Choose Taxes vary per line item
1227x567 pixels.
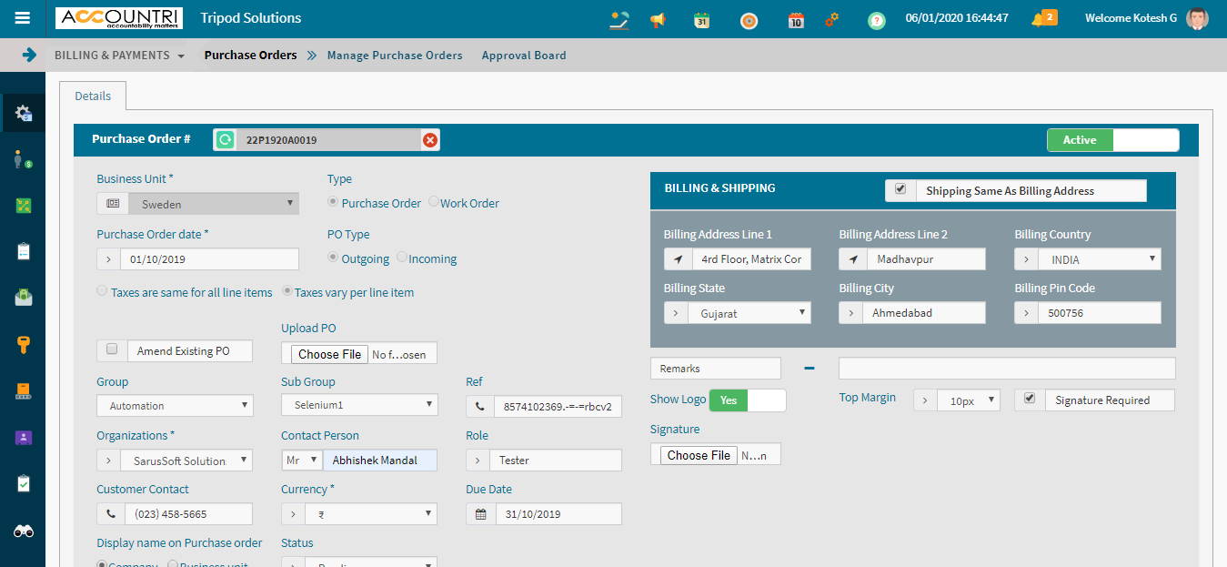pos(287,291)
